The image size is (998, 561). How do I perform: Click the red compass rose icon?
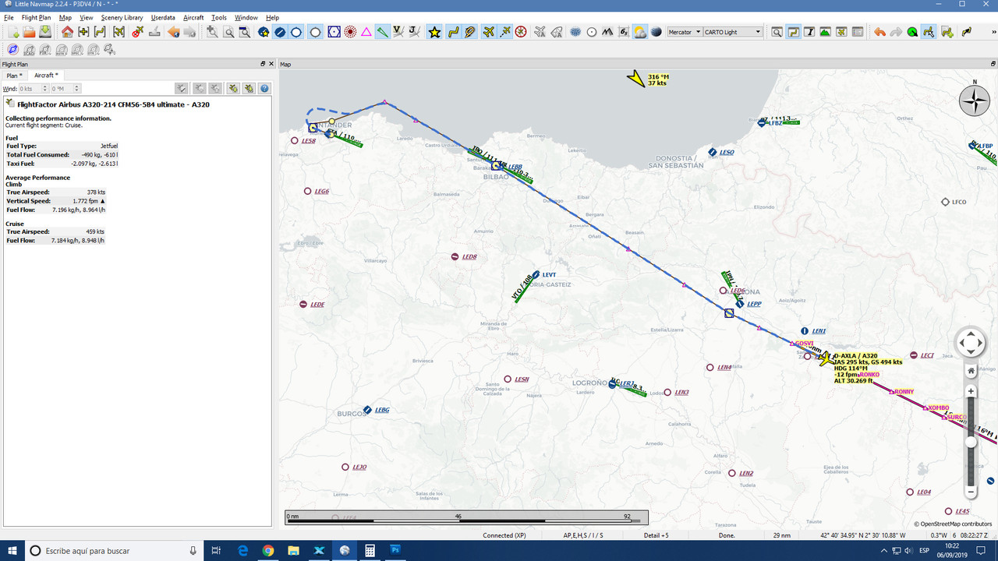click(521, 32)
